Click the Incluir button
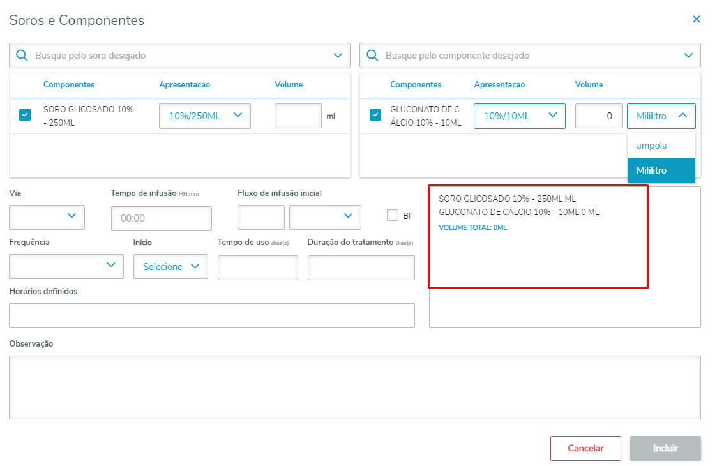Image resolution: width=717 pixels, height=466 pixels. click(665, 448)
